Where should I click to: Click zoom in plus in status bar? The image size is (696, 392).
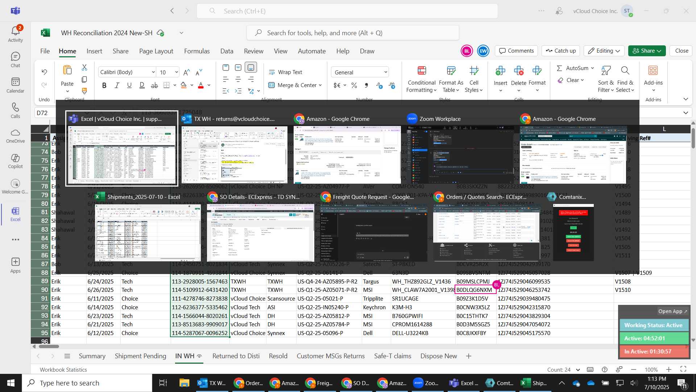(669, 369)
